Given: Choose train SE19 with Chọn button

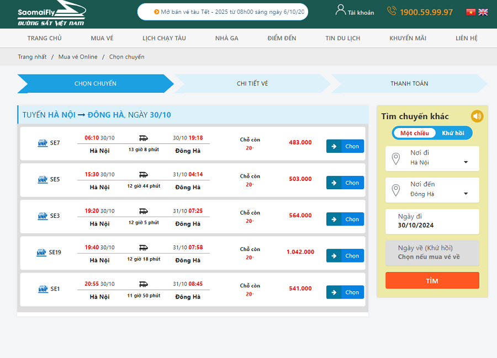Looking at the screenshot, I should click(x=345, y=256).
